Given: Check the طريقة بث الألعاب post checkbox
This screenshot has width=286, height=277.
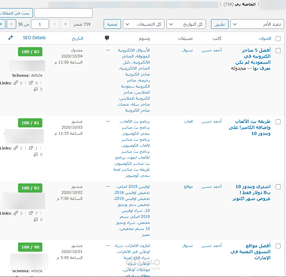Looking at the screenshot, I should [x=278, y=122].
